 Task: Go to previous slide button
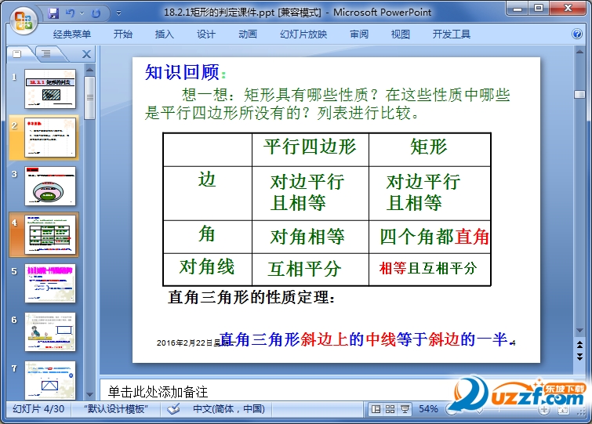click(580, 344)
